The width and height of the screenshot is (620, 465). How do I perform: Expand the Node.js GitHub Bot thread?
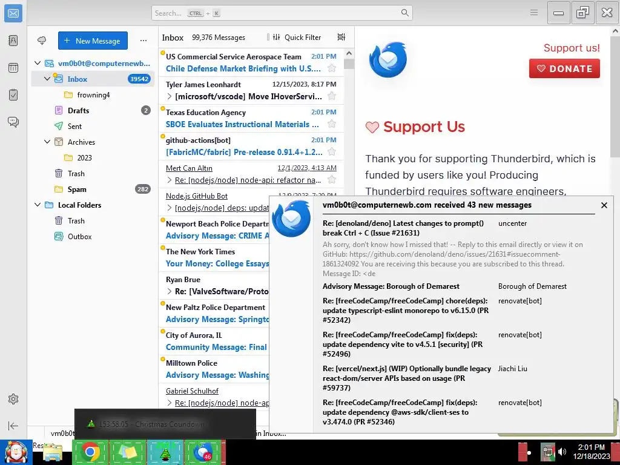pos(170,208)
